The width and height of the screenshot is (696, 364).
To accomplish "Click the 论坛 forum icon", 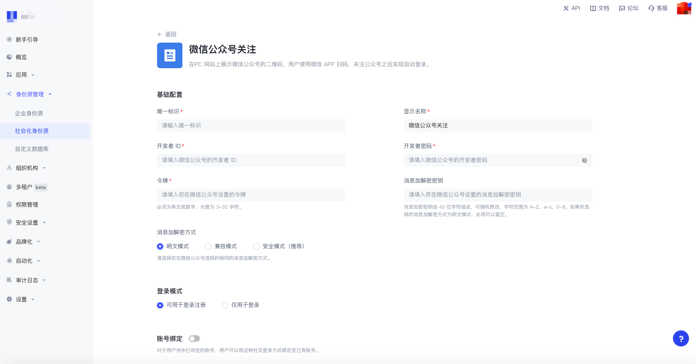I will tap(622, 8).
